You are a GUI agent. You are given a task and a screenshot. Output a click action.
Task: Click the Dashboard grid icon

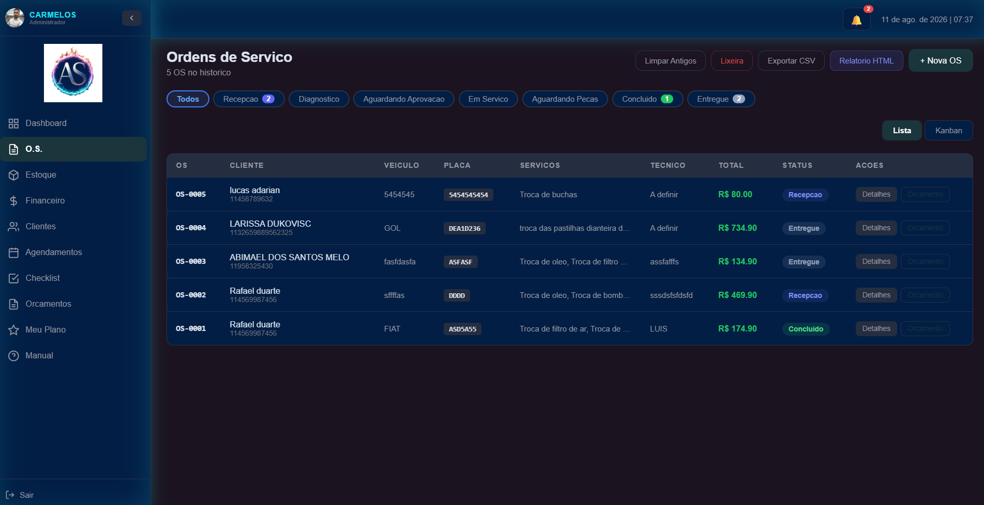(13, 123)
